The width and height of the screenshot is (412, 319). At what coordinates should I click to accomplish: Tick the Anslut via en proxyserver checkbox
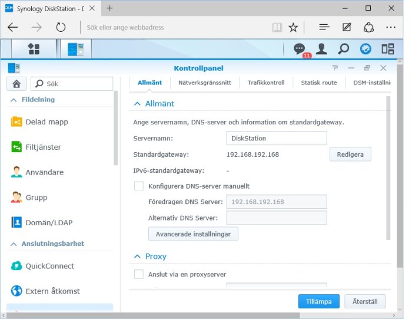click(139, 274)
